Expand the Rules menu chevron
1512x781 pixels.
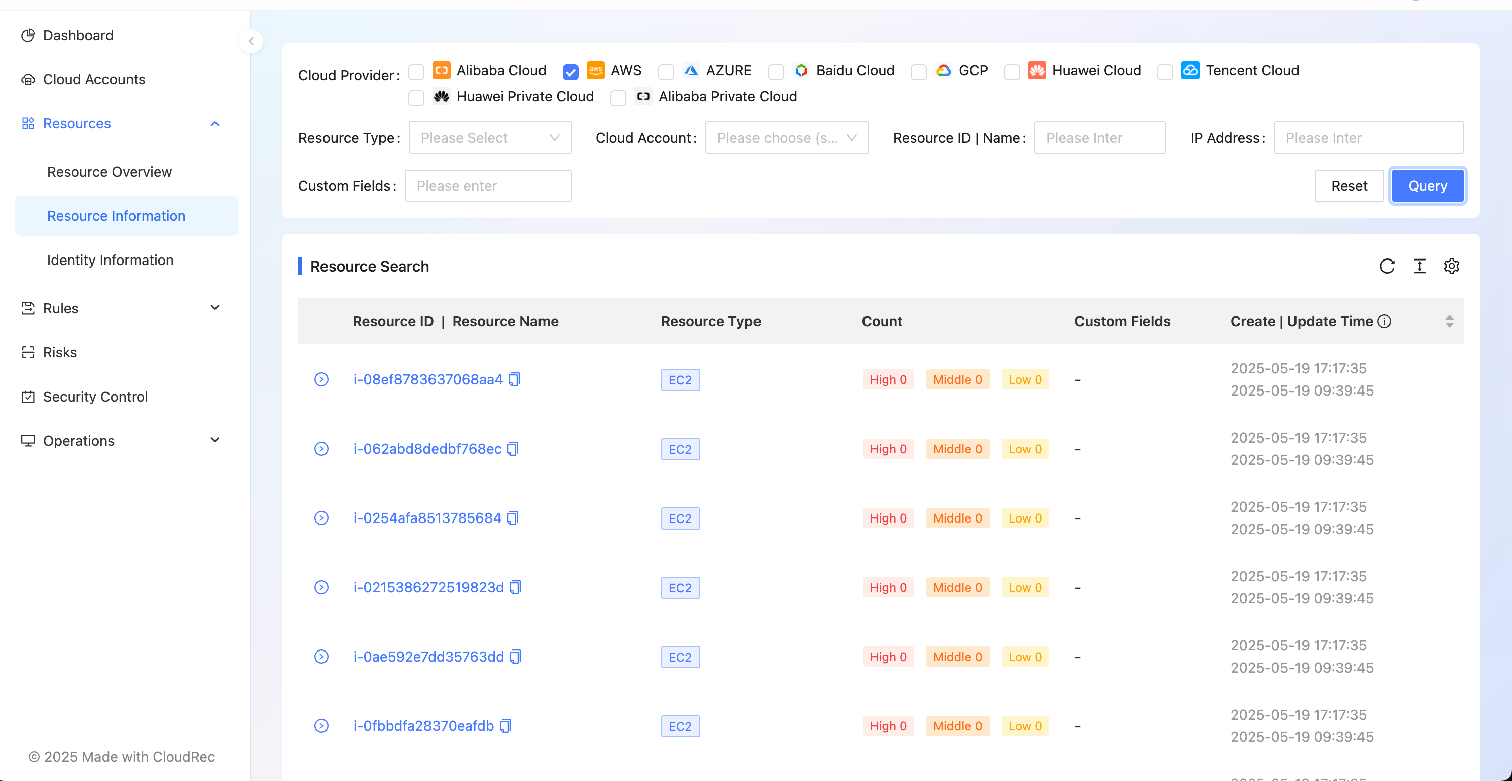pyautogui.click(x=215, y=308)
